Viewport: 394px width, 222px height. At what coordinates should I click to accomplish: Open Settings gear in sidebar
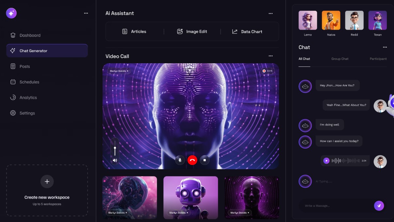point(27,113)
